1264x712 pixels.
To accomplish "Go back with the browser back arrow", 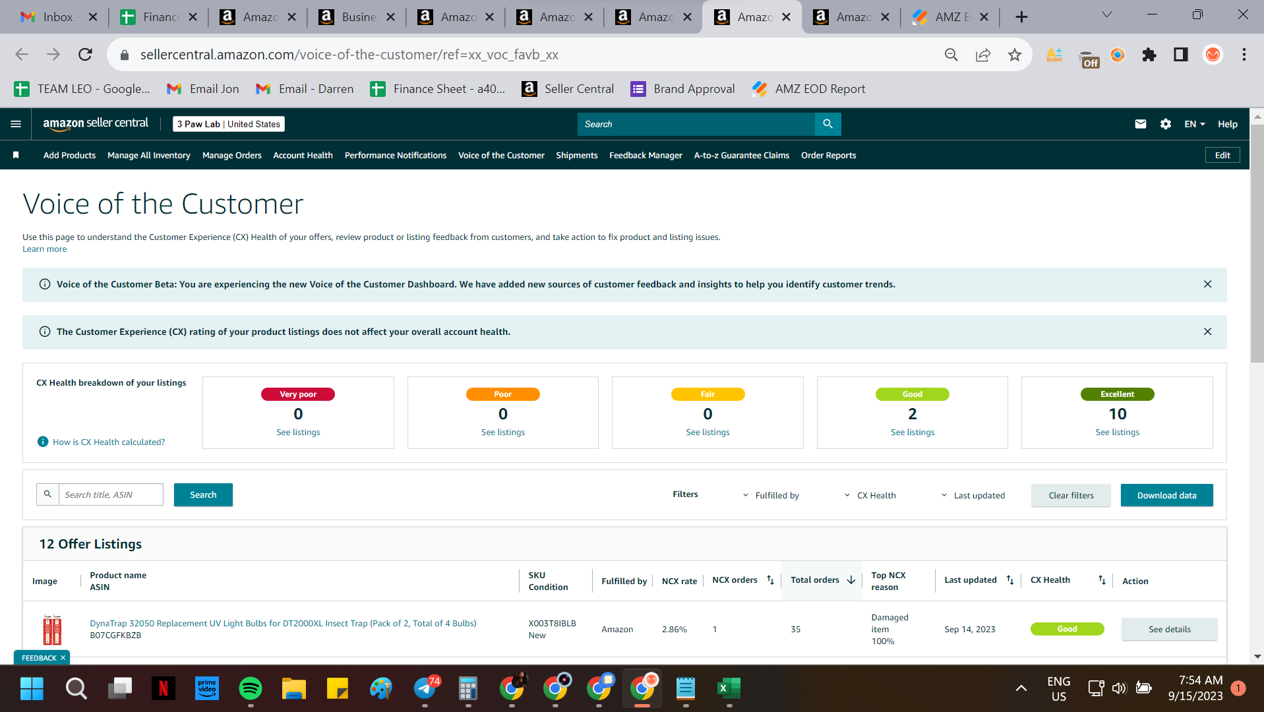I will (x=22, y=55).
